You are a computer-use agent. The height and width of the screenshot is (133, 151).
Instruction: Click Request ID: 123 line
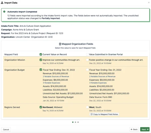click(x=32, y=33)
